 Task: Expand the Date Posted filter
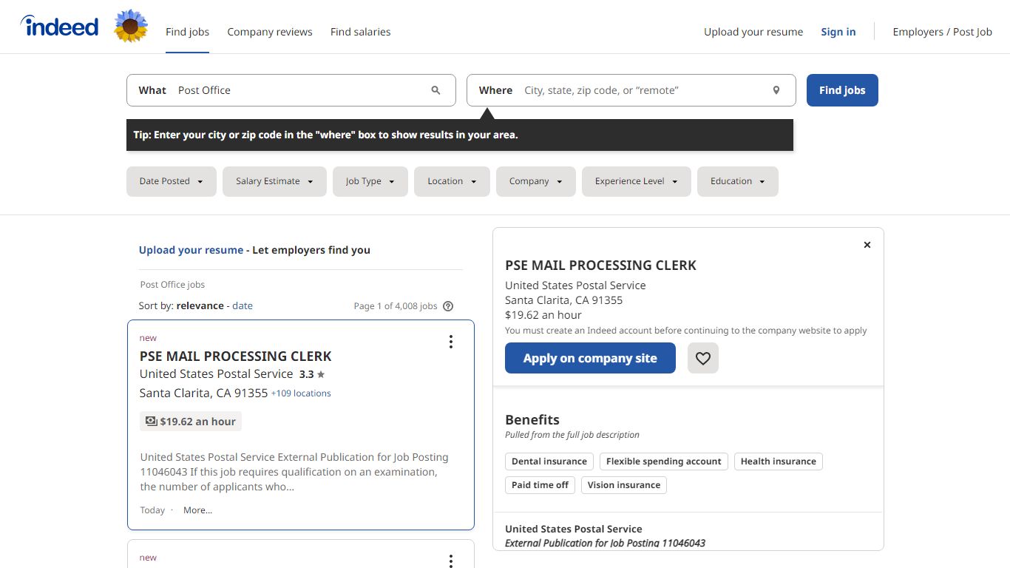point(172,181)
